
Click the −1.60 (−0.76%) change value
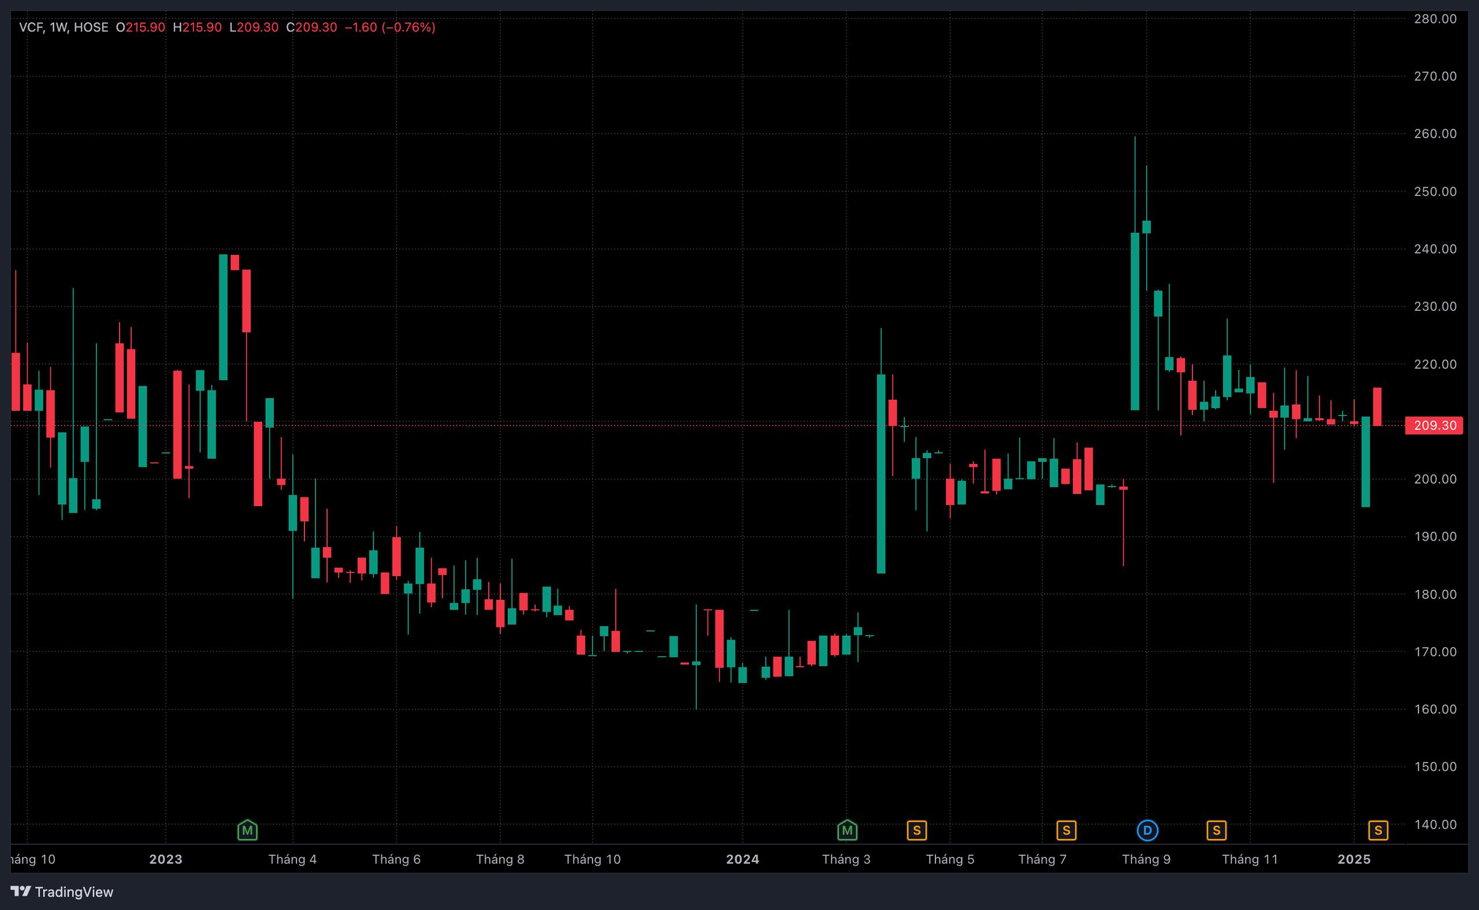coord(390,27)
